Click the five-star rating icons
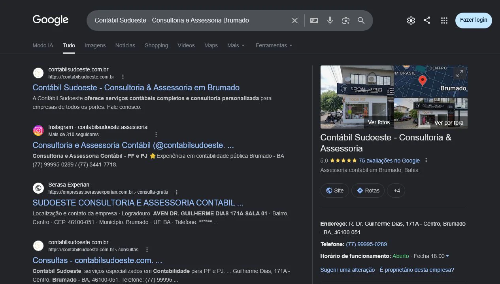Screen dimensions: 500x284 pyautogui.click(x=343, y=161)
